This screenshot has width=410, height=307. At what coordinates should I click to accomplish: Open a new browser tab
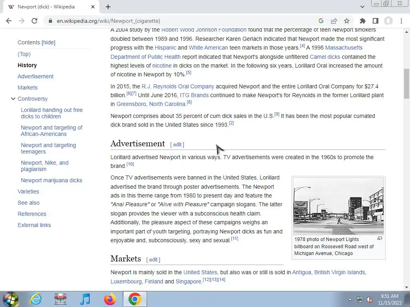(108, 7)
